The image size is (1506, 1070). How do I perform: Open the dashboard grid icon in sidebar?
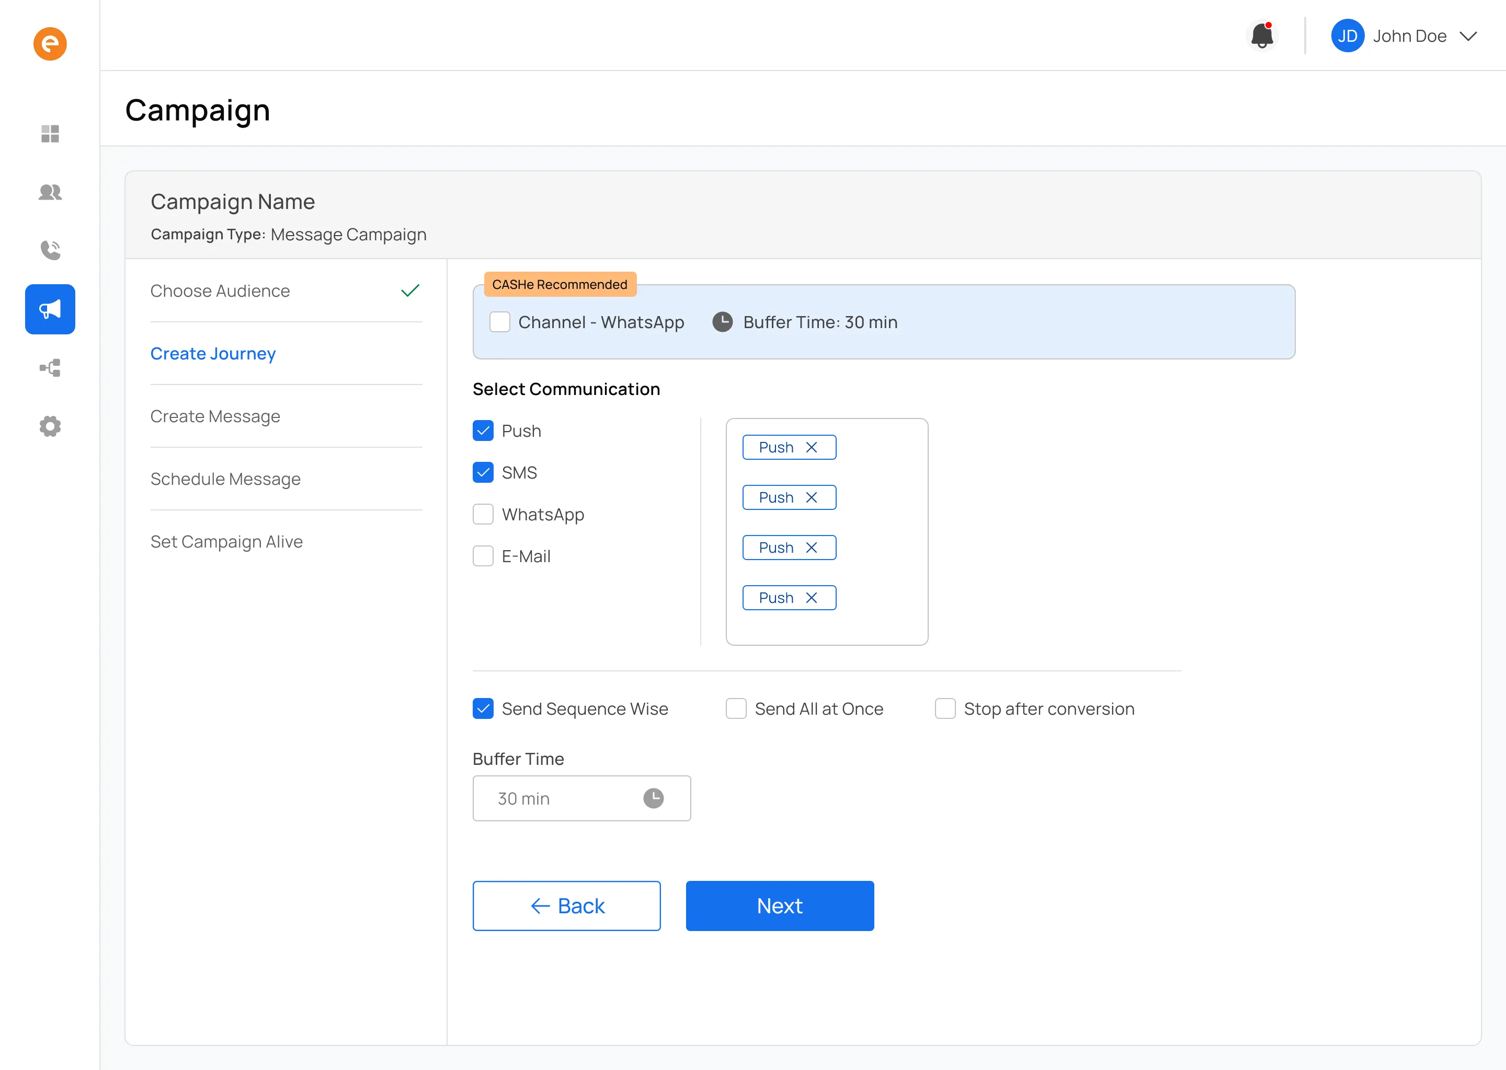(x=50, y=134)
